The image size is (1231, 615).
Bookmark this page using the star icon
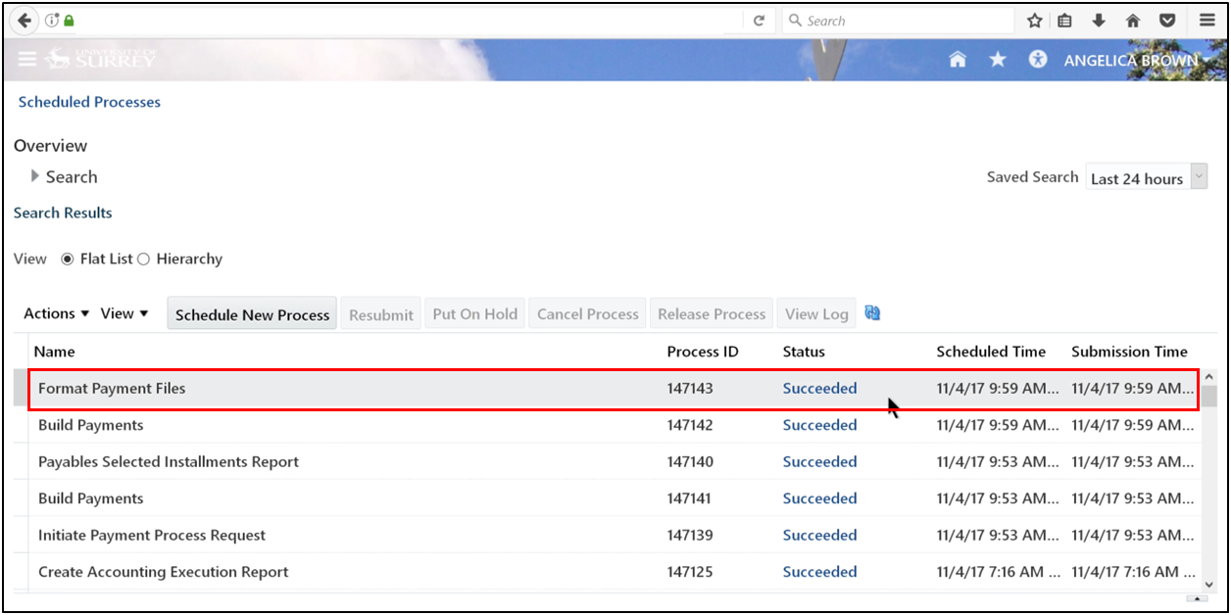[x=1034, y=20]
